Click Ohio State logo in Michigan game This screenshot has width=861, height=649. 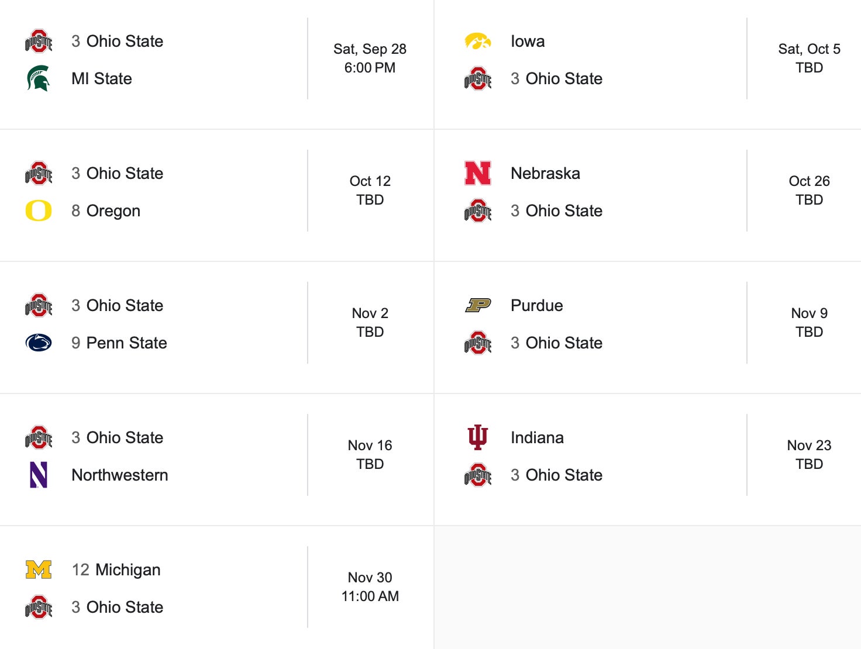pos(39,607)
